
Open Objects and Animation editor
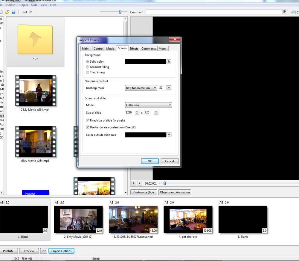click(x=175, y=192)
